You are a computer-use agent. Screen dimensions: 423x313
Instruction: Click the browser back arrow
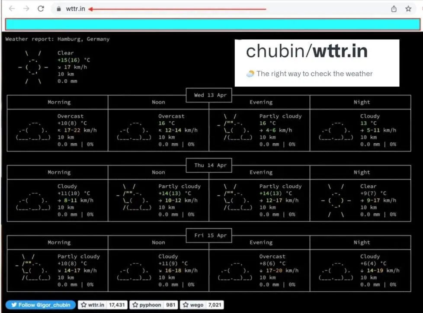pos(12,9)
